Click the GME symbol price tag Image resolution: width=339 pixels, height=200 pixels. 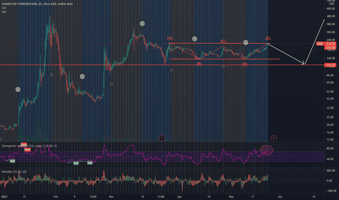(x=320, y=44)
